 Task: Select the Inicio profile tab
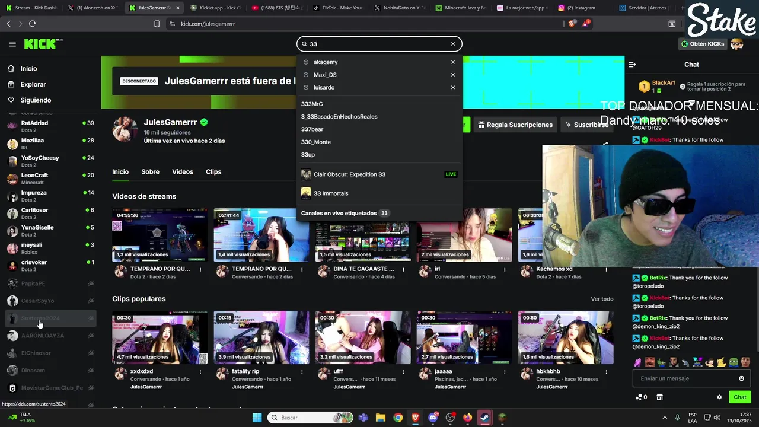pyautogui.click(x=120, y=172)
